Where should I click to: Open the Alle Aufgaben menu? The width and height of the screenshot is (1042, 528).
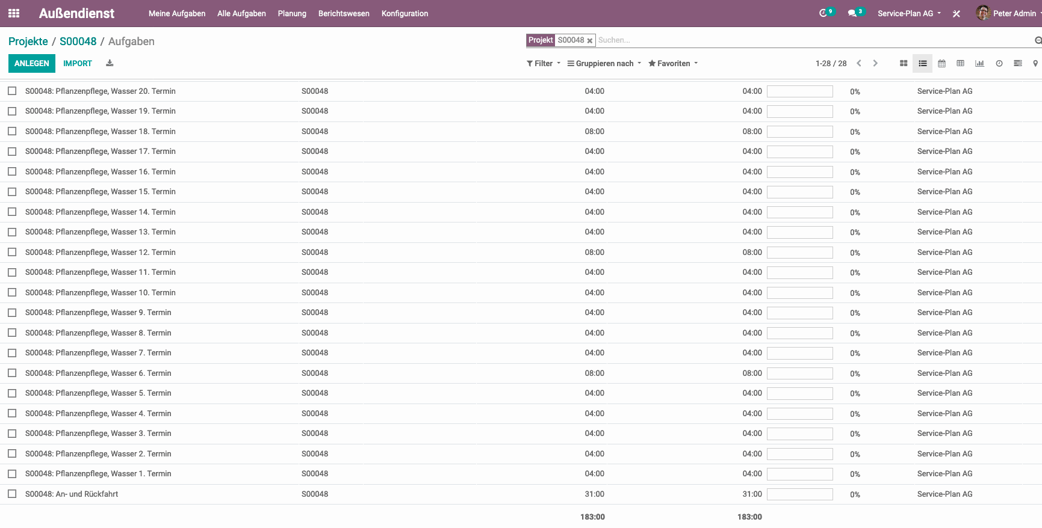[241, 13]
